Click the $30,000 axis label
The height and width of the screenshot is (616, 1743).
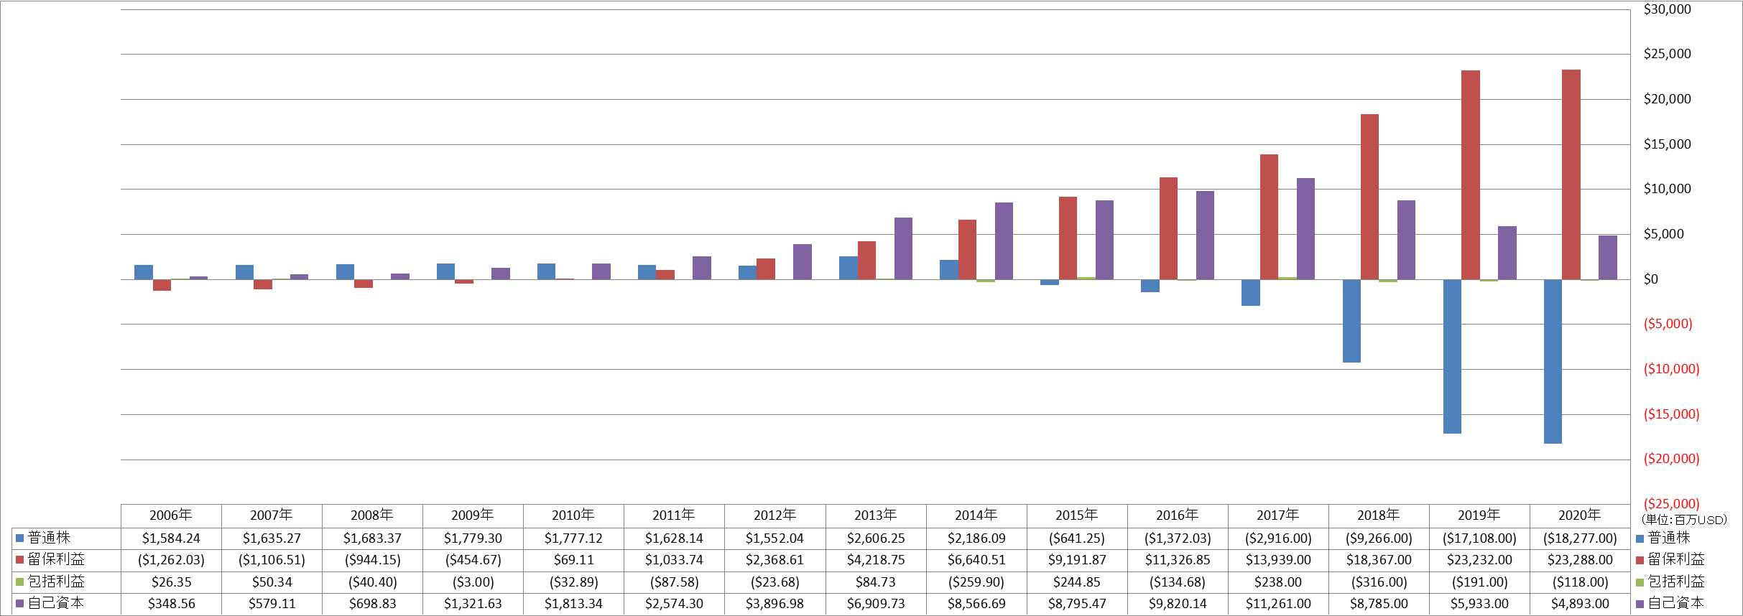(x=1667, y=9)
